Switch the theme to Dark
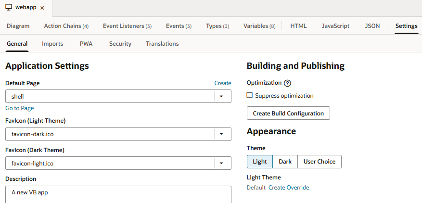This screenshot has height=203, width=422. [x=285, y=162]
